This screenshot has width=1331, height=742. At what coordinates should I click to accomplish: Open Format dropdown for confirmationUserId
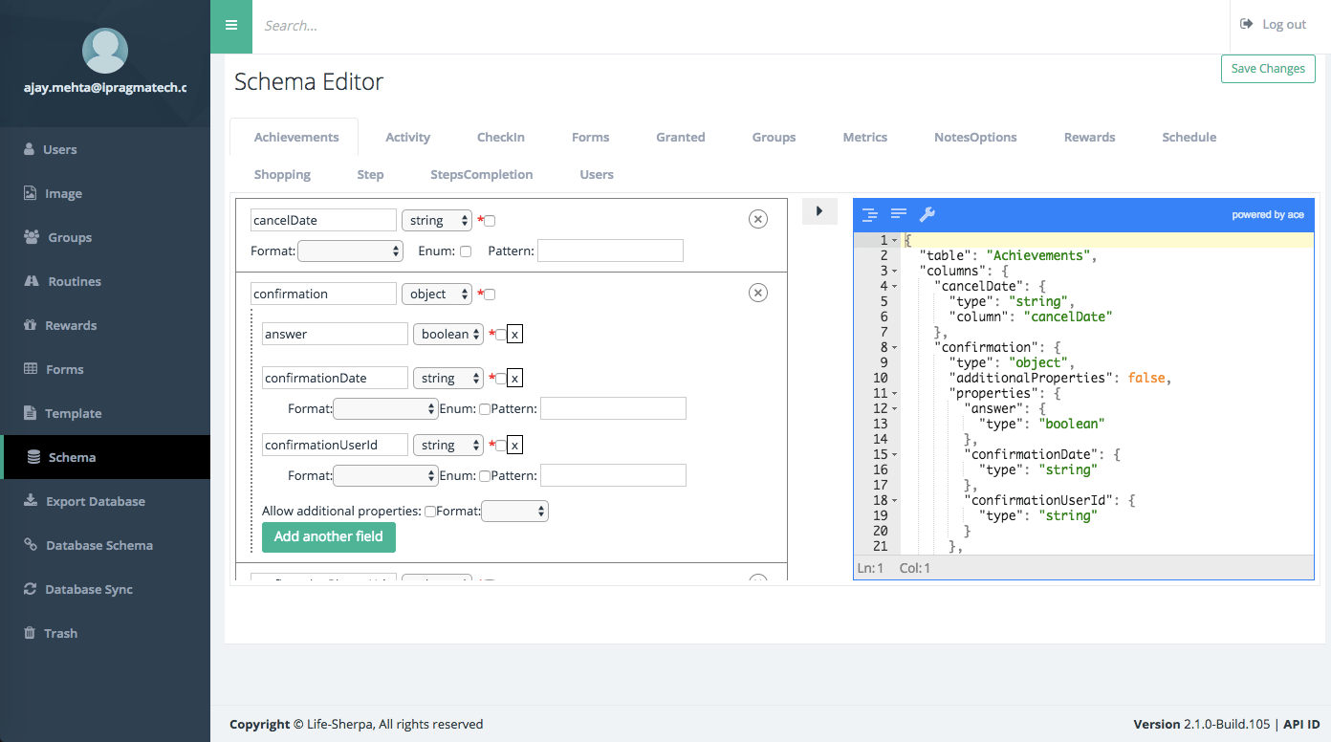pos(385,475)
